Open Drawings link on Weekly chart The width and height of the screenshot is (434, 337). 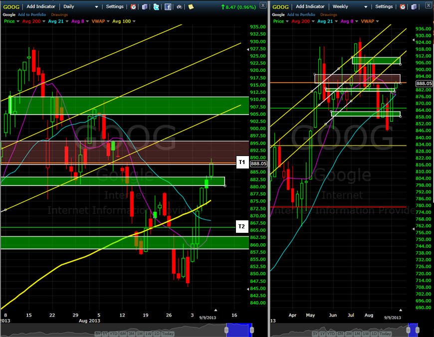(329, 14)
